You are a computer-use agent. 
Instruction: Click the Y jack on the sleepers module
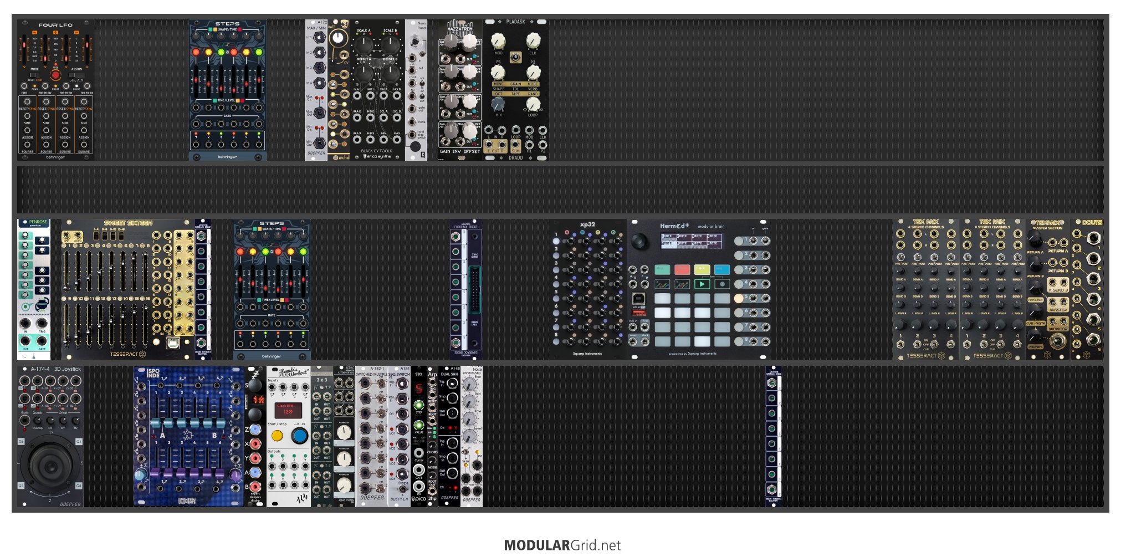[255, 458]
